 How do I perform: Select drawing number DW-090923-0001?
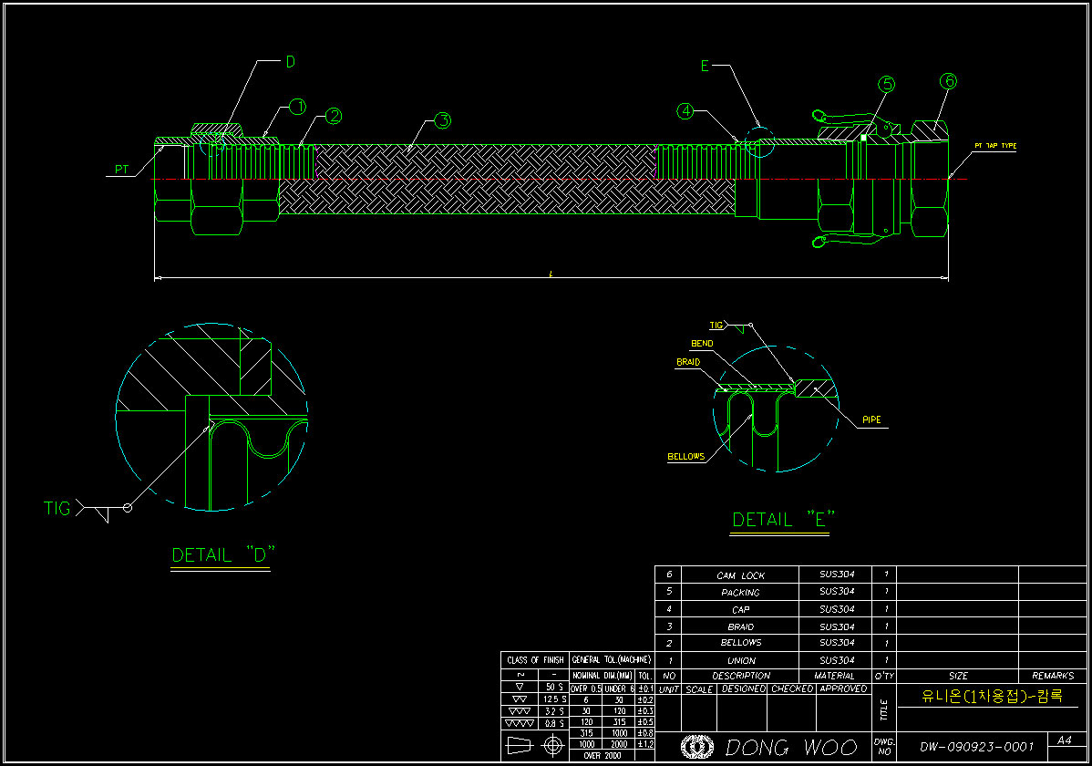976,746
